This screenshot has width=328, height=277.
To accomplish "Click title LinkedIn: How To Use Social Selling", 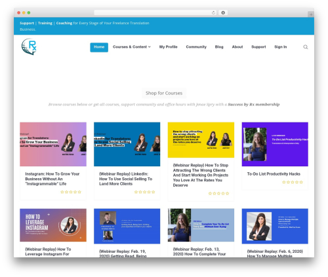I will pos(126,179).
